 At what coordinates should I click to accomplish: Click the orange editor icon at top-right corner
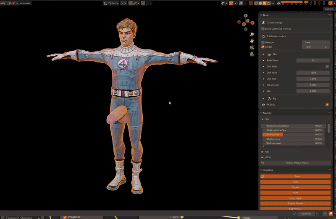point(330,3)
